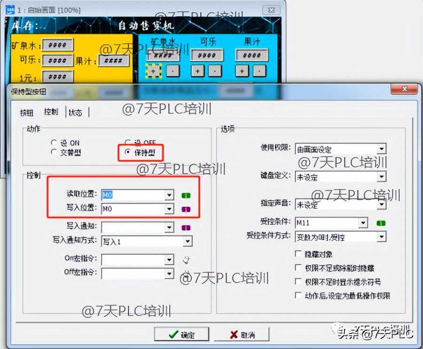The width and height of the screenshot is (423, 349).
Task: Click the selected plus button under 矿泉水
Action: 154,71
